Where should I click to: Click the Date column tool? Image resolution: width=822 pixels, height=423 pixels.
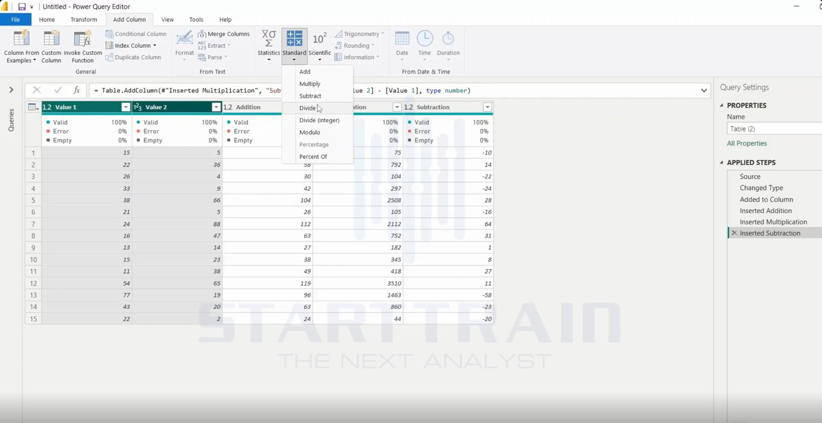pyautogui.click(x=402, y=45)
